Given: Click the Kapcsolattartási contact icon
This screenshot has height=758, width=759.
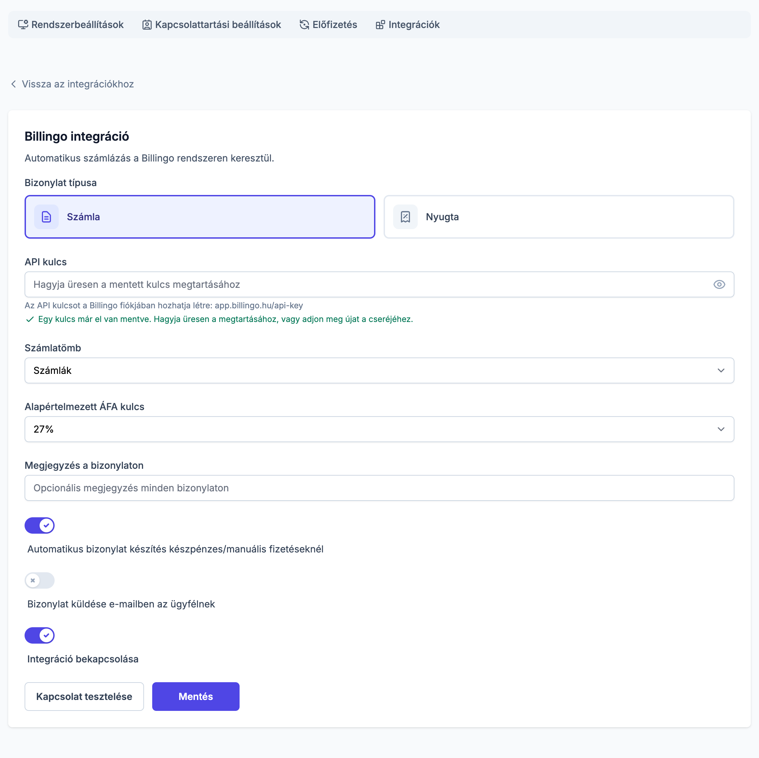Looking at the screenshot, I should coord(147,25).
